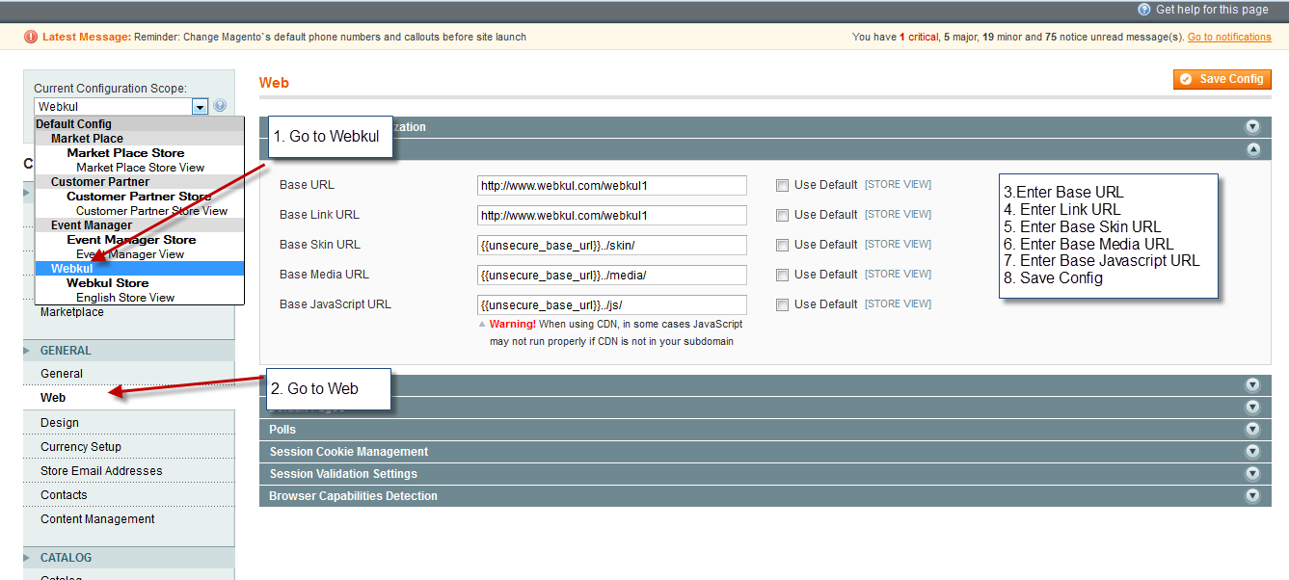Image resolution: width=1289 pixels, height=580 pixels.
Task: Click the Base JavaScript URL input field
Action: click(612, 304)
